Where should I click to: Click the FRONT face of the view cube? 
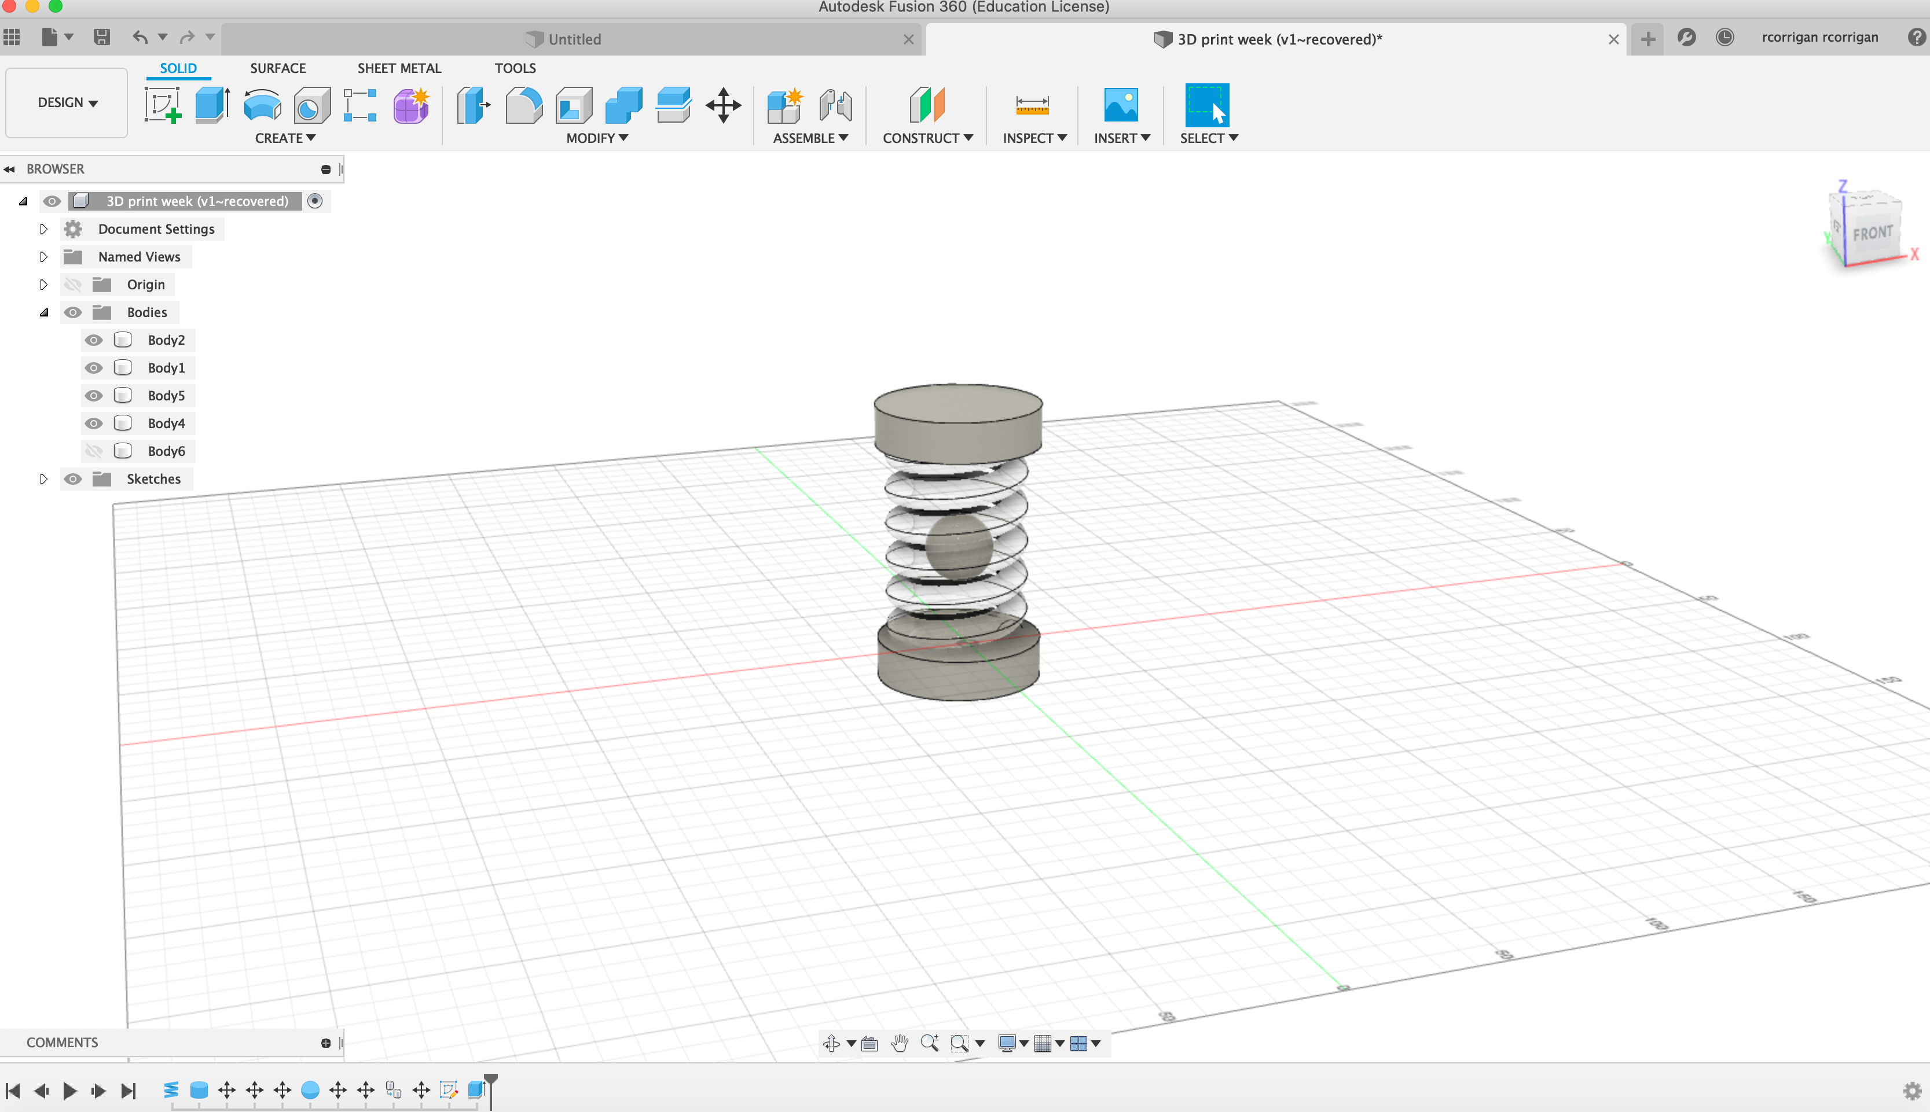coord(1872,233)
